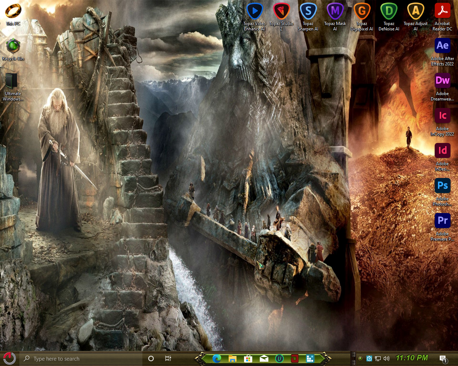Click the 11:10 PM clock

(x=412, y=358)
